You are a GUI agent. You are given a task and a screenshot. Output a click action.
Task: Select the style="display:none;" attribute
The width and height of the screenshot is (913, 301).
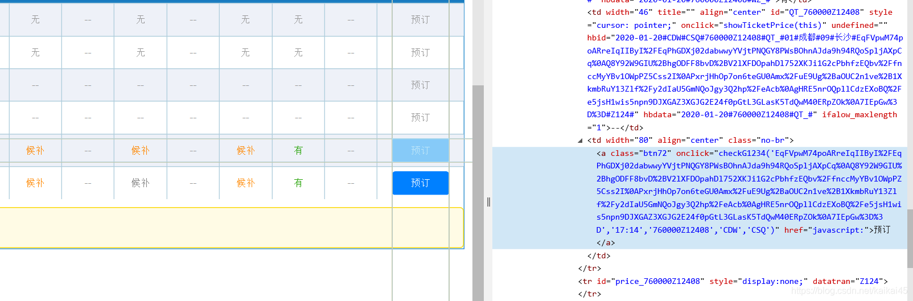[x=758, y=281]
